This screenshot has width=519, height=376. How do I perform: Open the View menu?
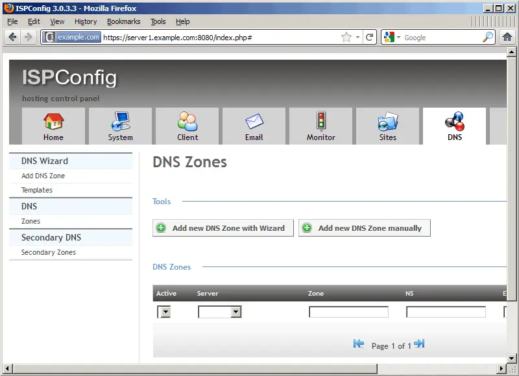coord(57,21)
